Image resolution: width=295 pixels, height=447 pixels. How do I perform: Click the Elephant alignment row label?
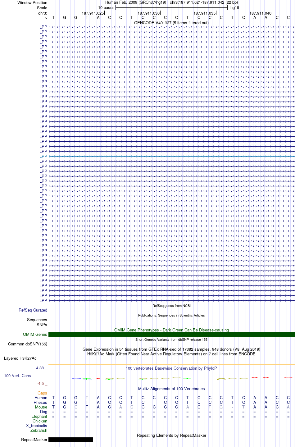39,416
